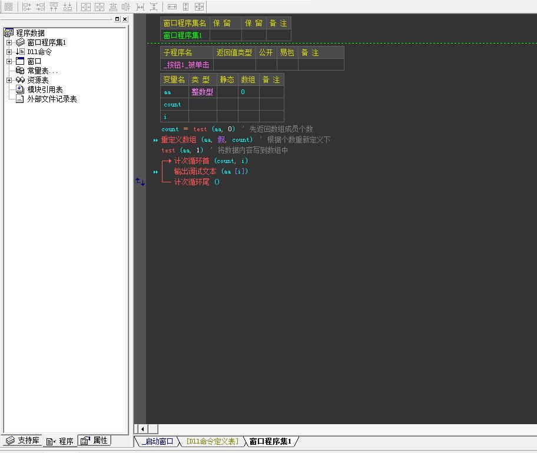
Task: Expand the 窗口程序集1 tree node
Action: tap(9, 42)
